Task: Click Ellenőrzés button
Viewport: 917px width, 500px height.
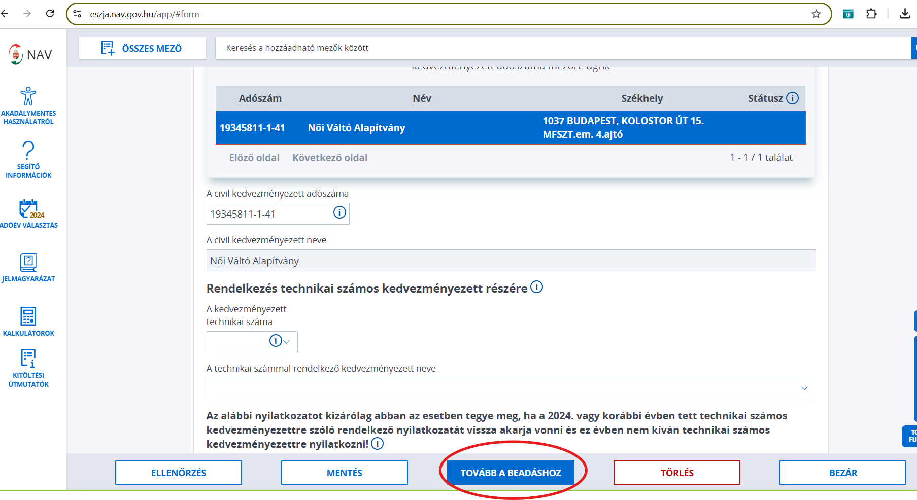Action: (179, 473)
